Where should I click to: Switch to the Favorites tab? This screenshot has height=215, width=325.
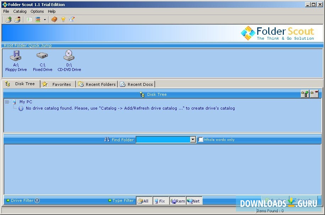click(x=58, y=84)
